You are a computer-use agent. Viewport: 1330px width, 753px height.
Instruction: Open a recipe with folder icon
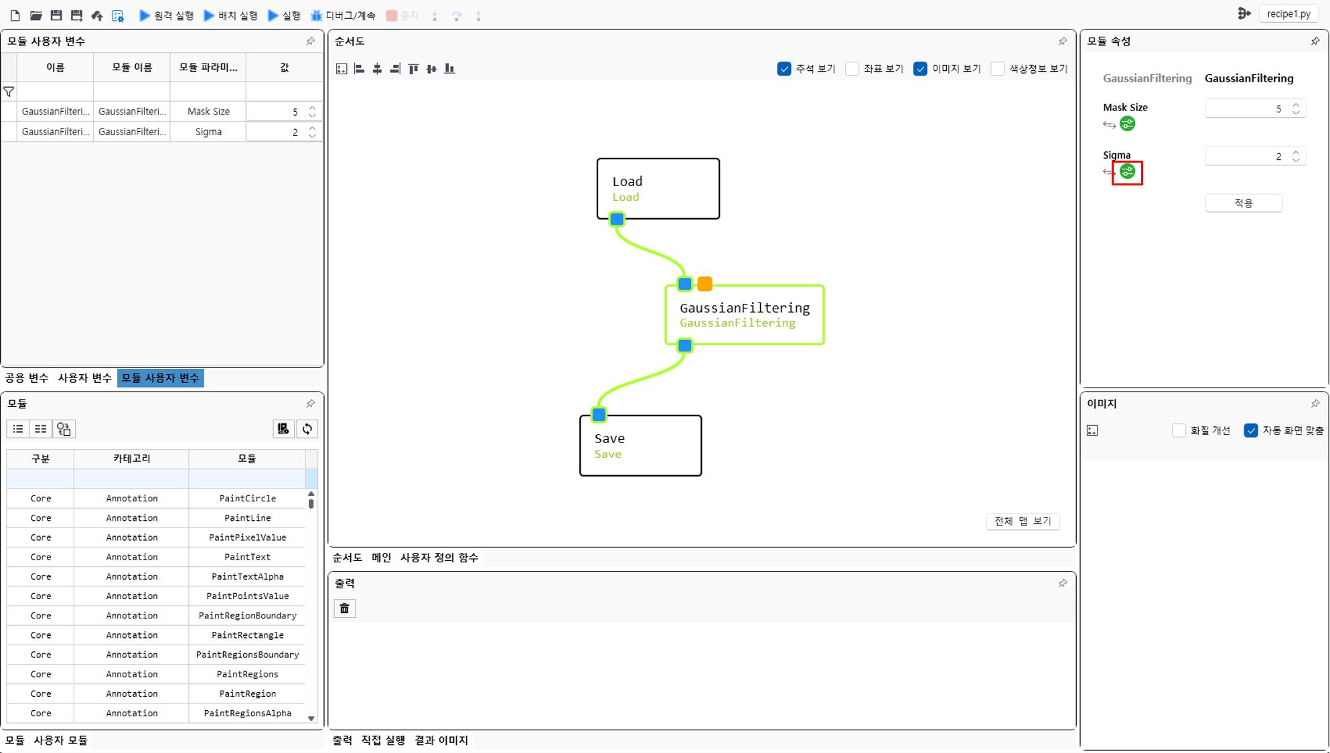[x=36, y=15]
